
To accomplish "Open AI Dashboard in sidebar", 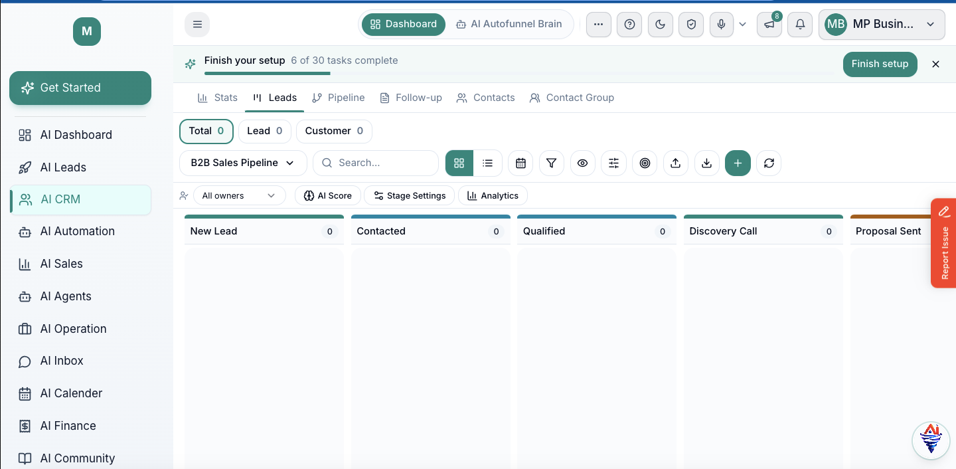I will coord(80,135).
